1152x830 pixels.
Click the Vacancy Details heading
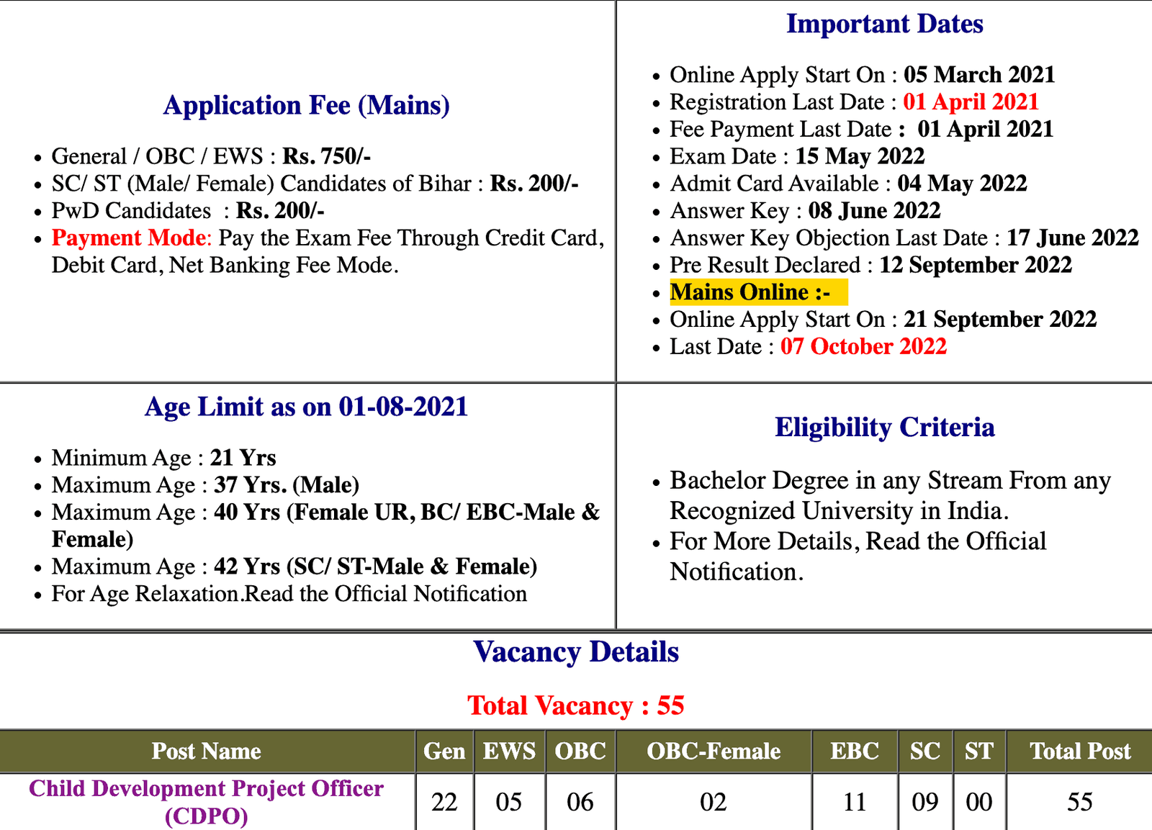575,652
